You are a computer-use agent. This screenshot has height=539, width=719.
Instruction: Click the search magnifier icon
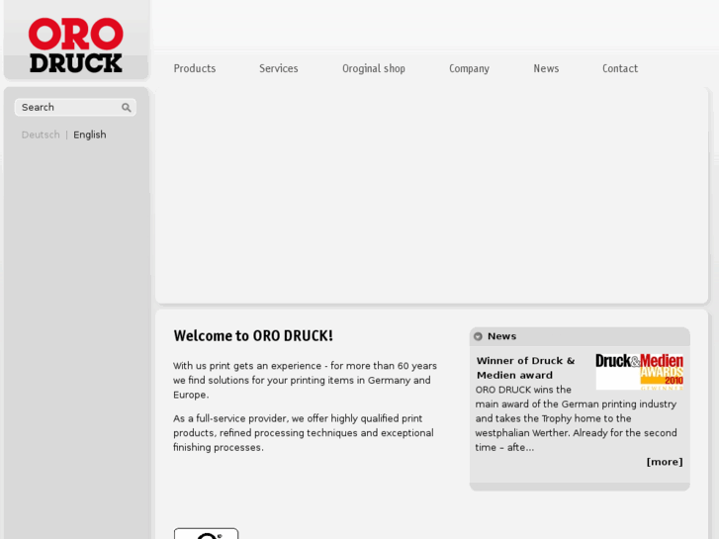[x=127, y=108]
